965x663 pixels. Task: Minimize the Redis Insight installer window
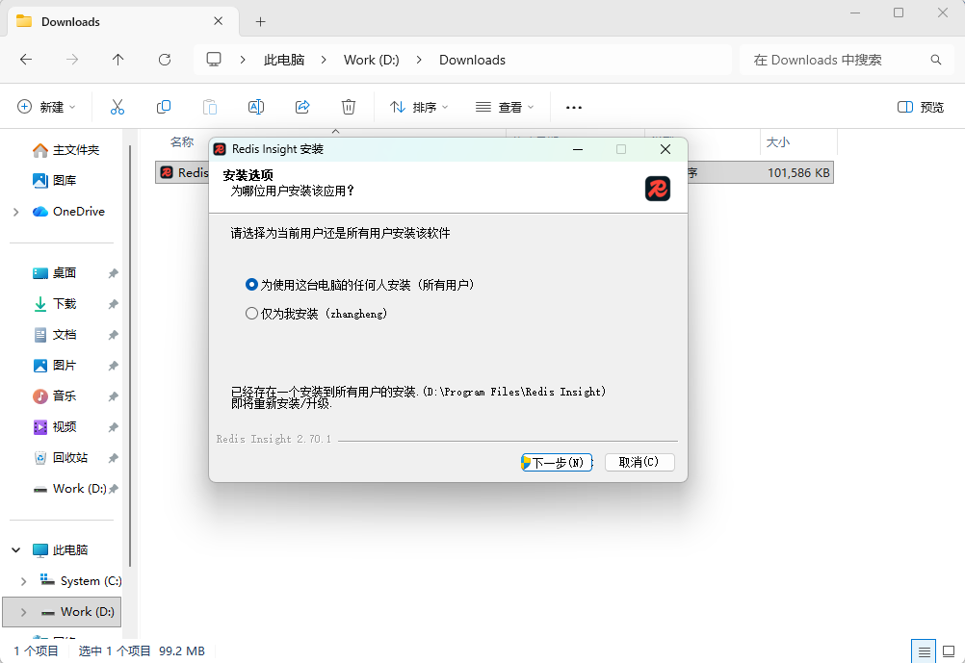577,149
